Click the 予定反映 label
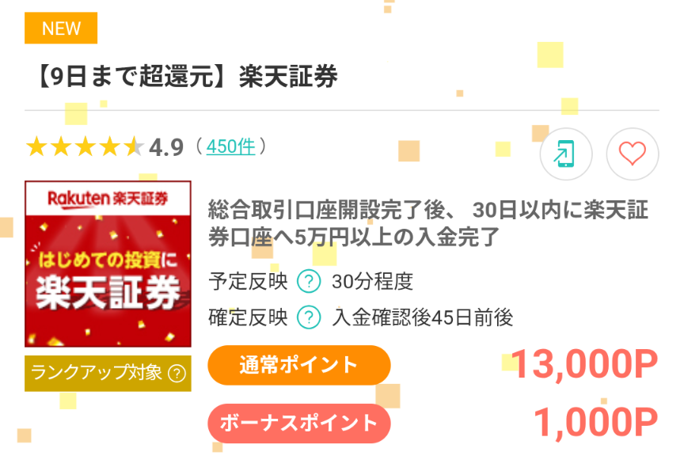 248,281
